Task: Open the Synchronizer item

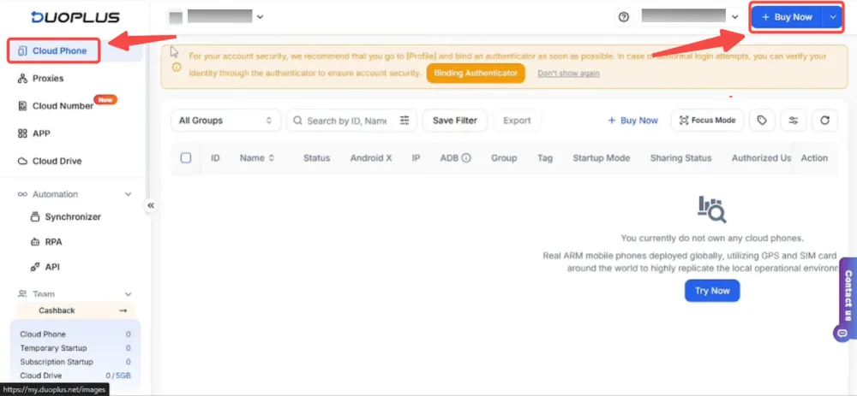Action: tap(66, 217)
